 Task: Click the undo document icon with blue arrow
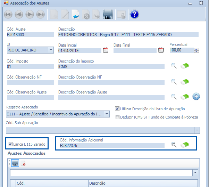(76, 15)
